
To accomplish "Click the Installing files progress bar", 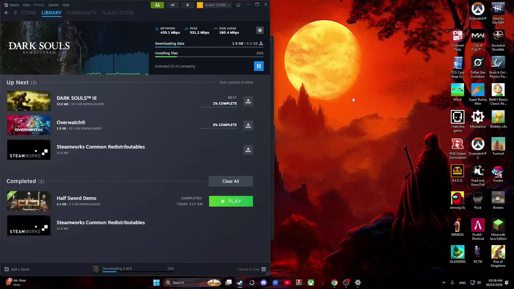I will tap(209, 57).
